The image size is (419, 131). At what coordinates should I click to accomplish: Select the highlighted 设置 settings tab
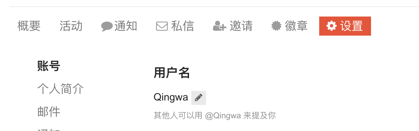[345, 26]
